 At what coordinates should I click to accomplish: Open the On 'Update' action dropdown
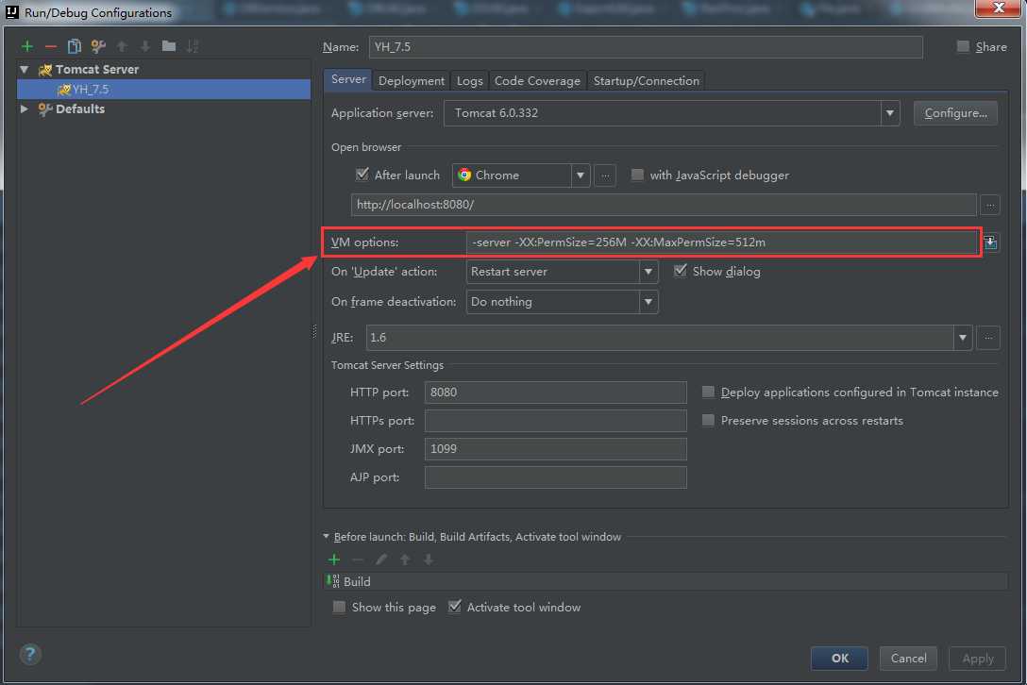[x=648, y=272]
